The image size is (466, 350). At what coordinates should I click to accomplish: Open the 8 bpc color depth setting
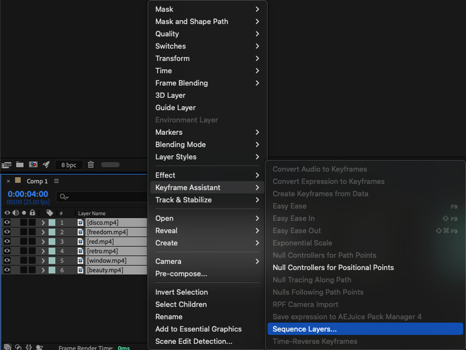(x=69, y=165)
